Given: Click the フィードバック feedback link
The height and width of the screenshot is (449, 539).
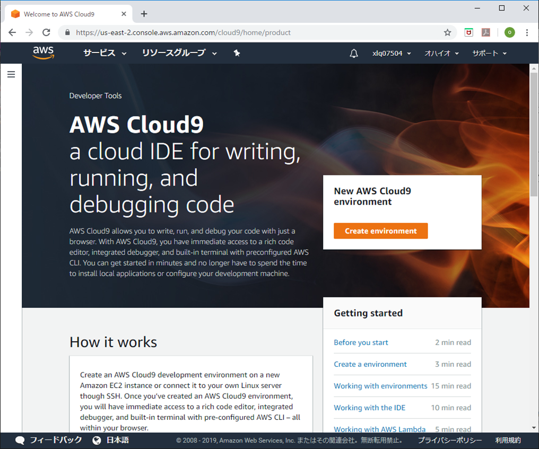Looking at the screenshot, I should (56, 440).
